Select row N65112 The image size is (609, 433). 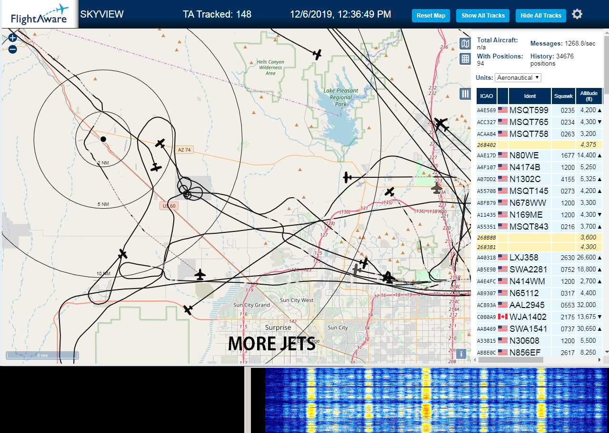tap(540, 293)
